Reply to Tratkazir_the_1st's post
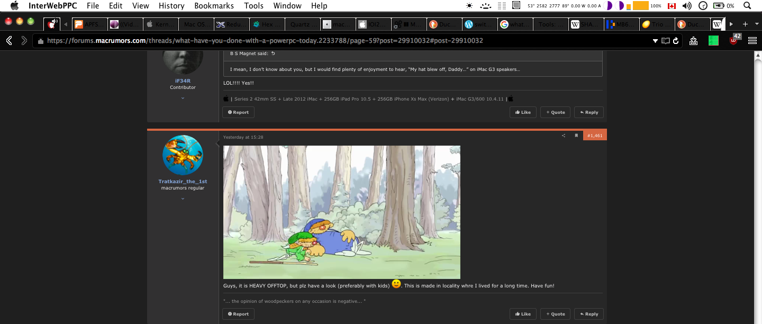The height and width of the screenshot is (324, 762). coord(589,314)
